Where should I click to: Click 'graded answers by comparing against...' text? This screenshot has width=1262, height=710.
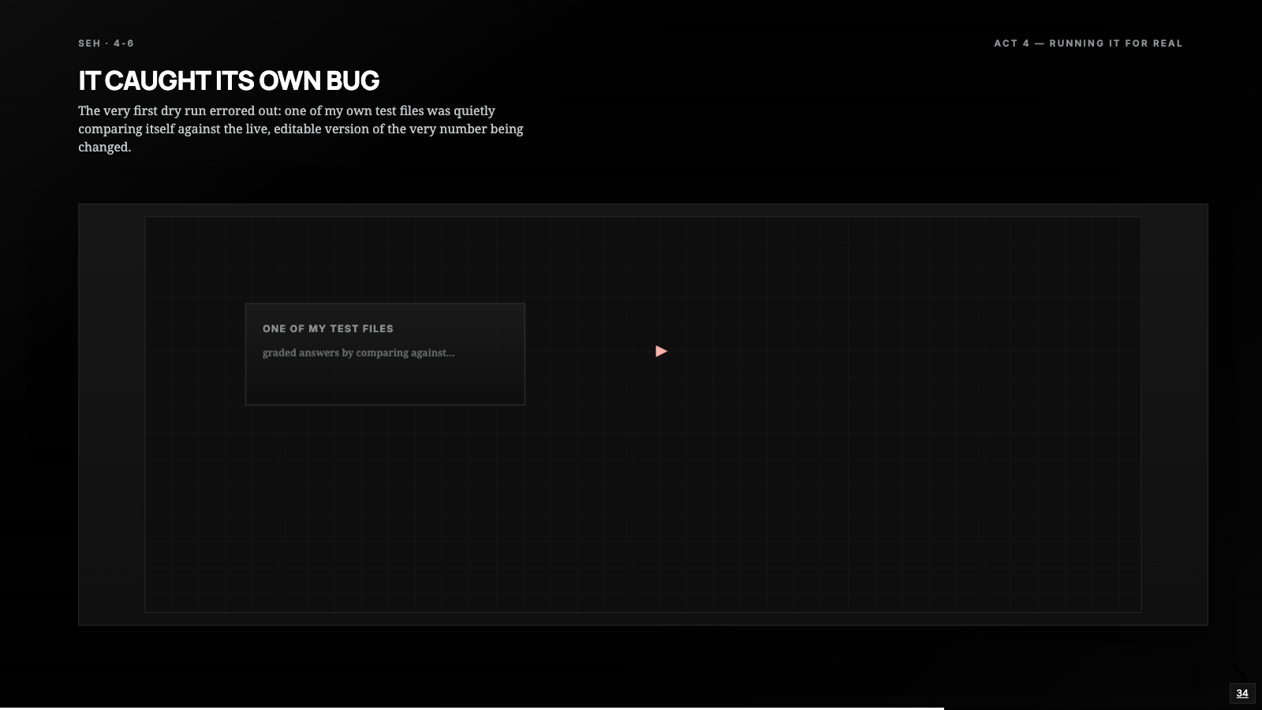tap(359, 353)
